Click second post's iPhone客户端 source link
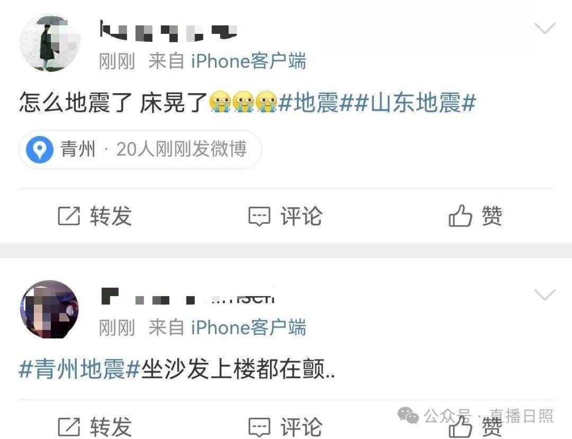This screenshot has width=572, height=439. point(248,327)
